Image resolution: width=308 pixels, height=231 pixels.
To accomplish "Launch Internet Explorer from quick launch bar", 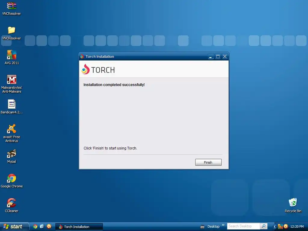I will tap(42, 226).
